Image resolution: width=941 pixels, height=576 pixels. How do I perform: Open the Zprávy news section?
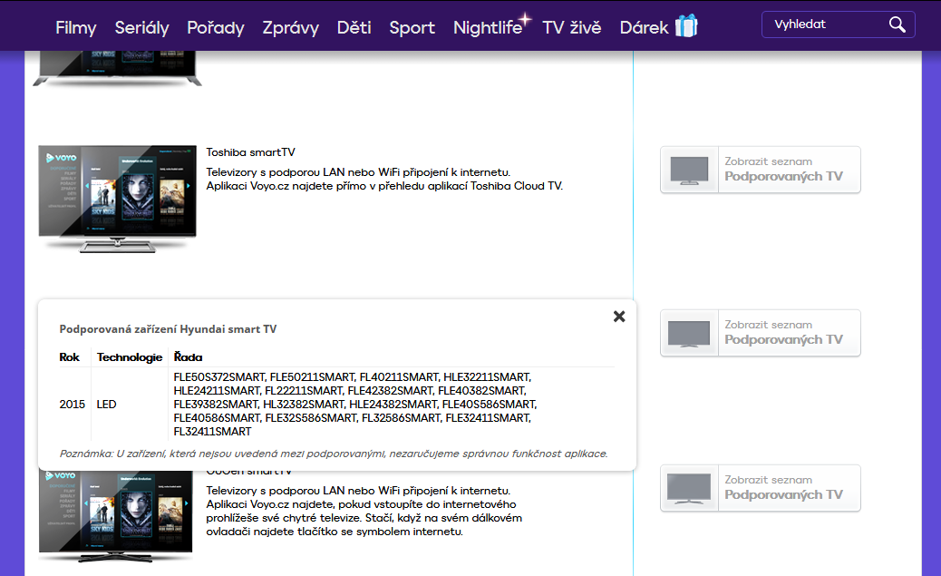coord(290,27)
